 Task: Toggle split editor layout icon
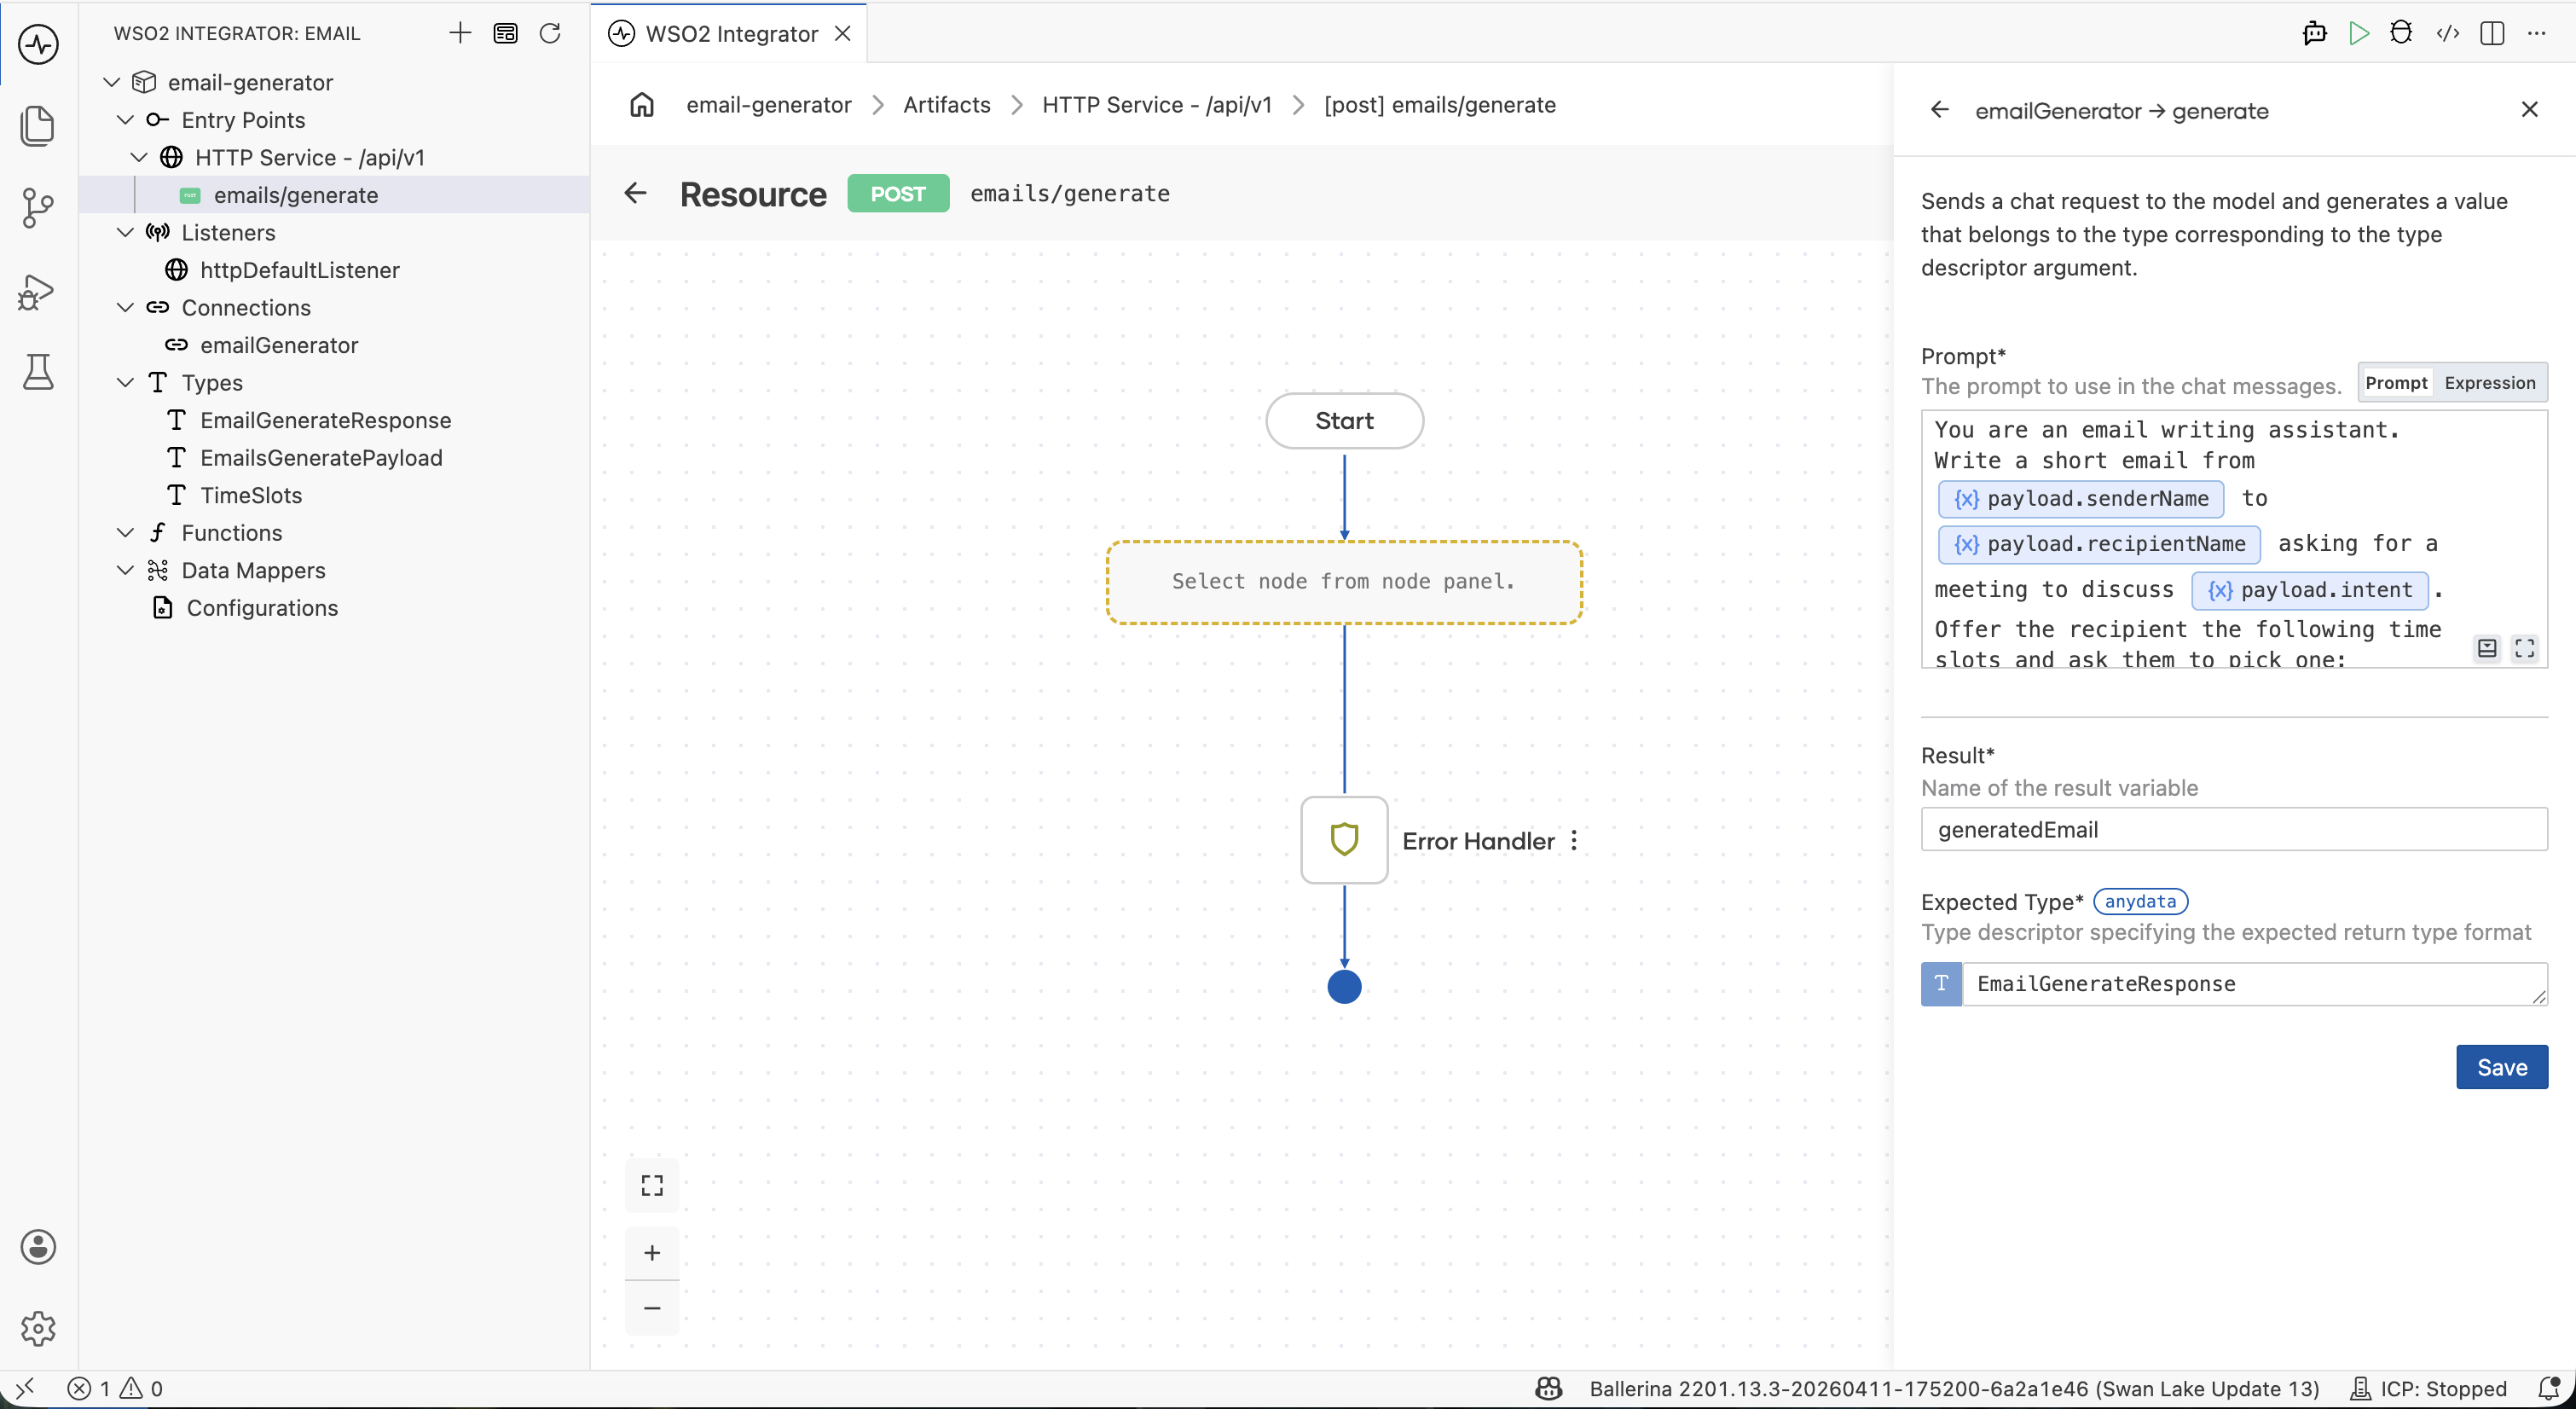pos(2492,33)
